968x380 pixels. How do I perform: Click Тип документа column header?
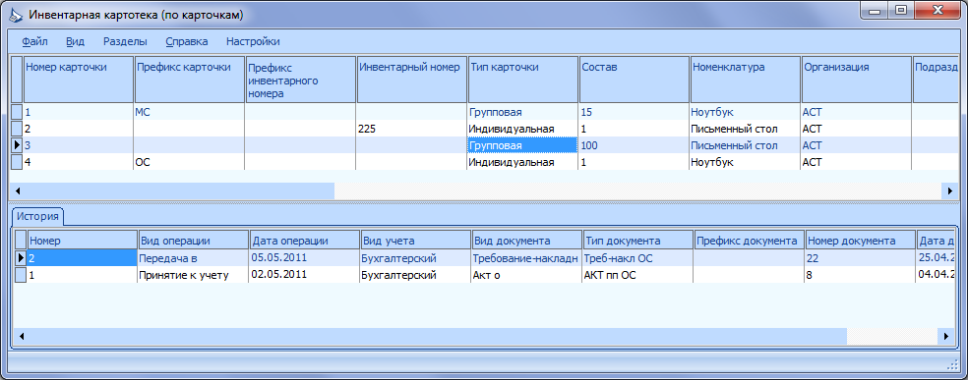click(637, 241)
